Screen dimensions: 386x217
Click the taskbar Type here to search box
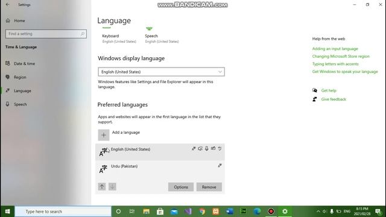click(x=63, y=212)
